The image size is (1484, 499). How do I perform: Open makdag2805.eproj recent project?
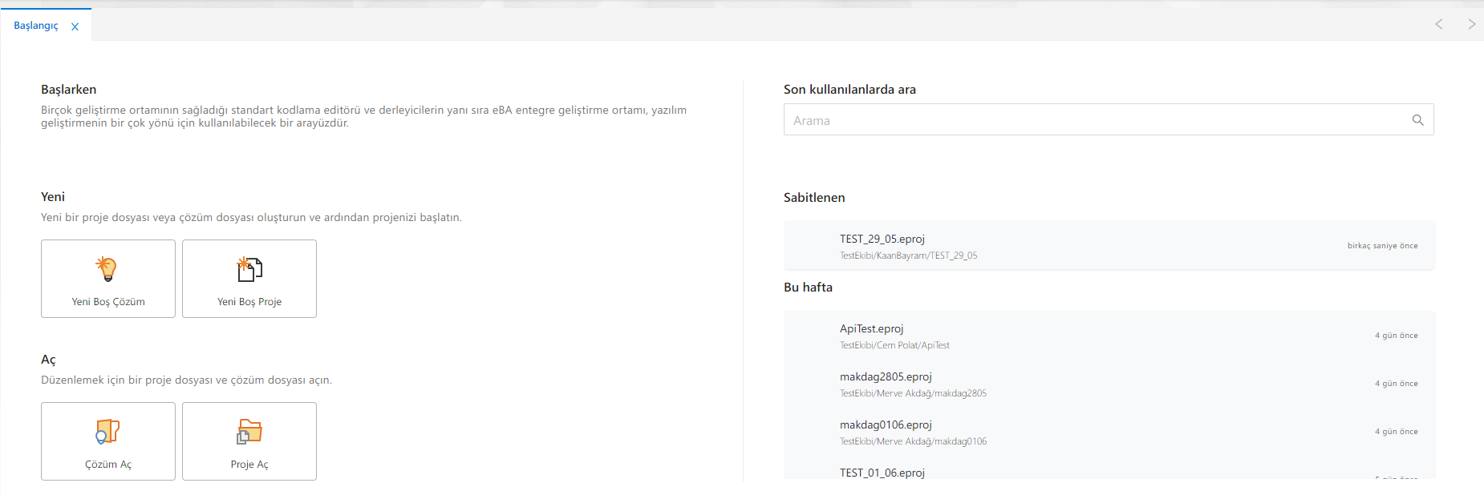click(x=1109, y=384)
